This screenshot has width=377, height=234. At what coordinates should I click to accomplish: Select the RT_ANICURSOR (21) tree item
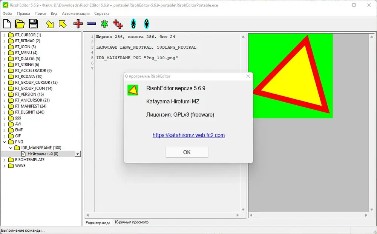(32, 100)
